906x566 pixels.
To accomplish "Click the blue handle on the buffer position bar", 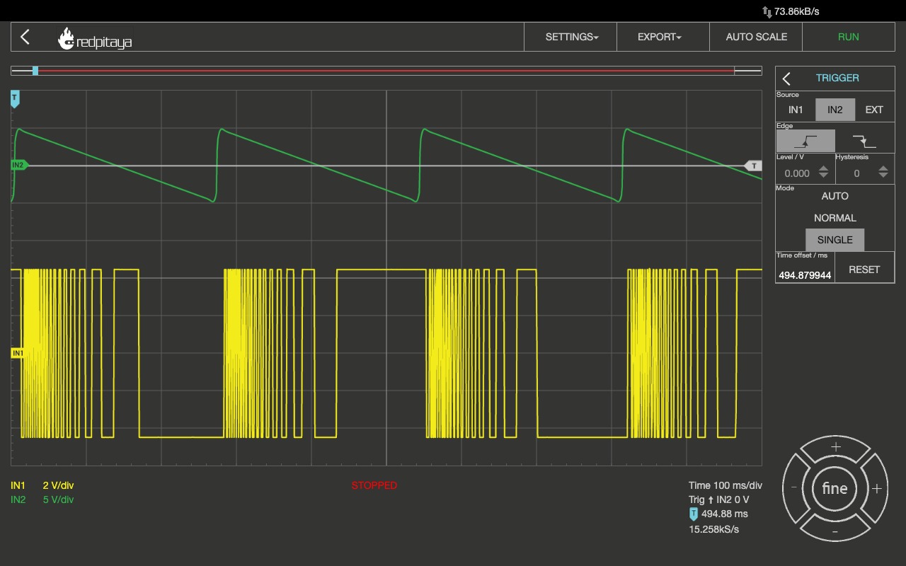I will click(35, 71).
